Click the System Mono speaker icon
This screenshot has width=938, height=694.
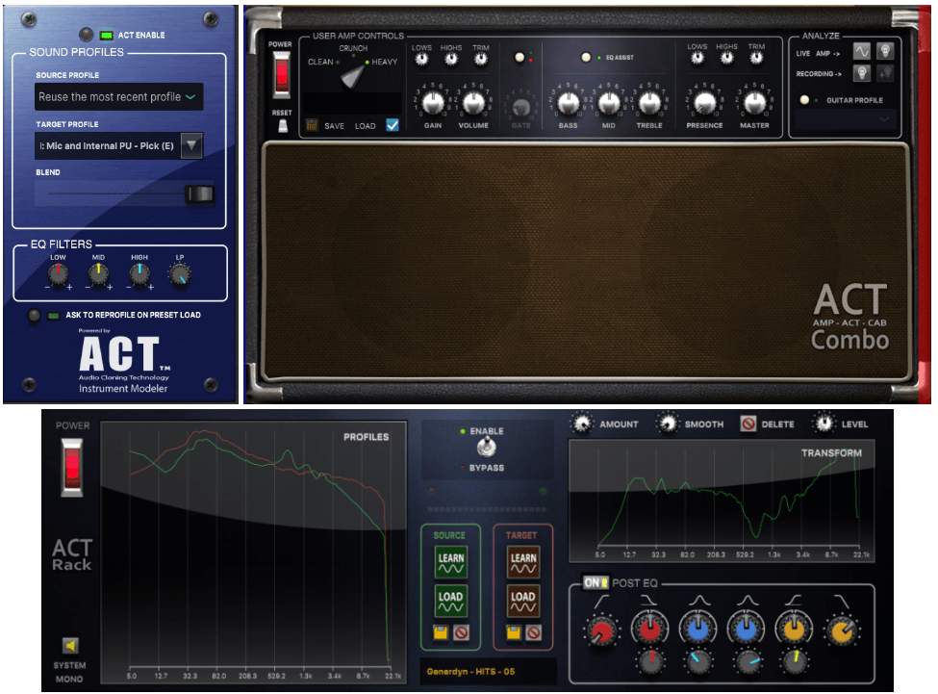point(70,645)
